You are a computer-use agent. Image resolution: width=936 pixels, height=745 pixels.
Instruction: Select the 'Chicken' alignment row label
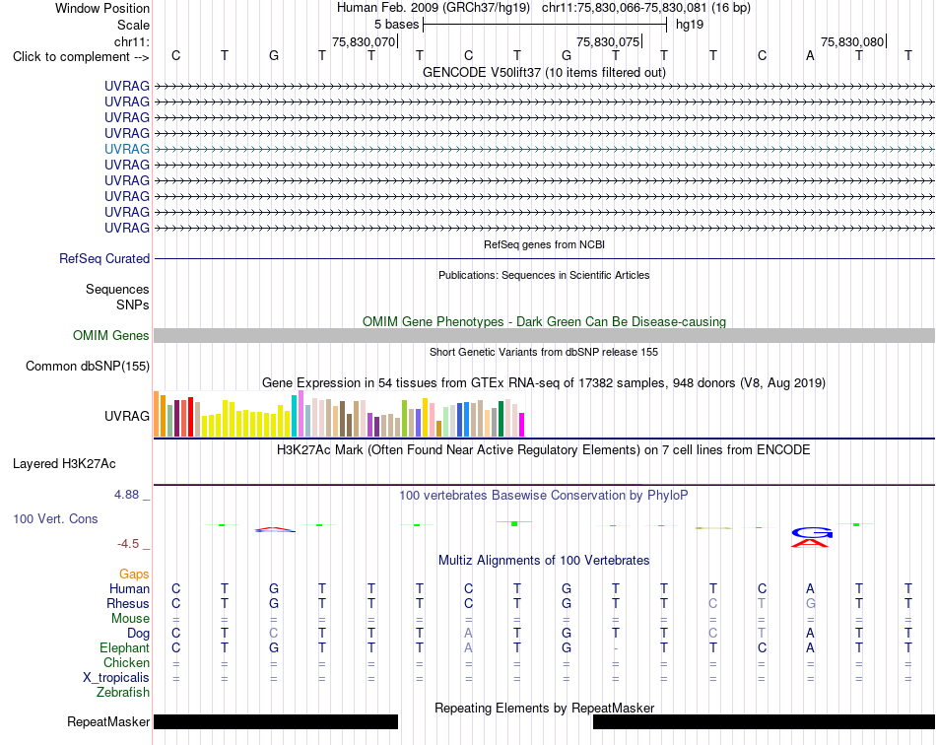coord(126,662)
